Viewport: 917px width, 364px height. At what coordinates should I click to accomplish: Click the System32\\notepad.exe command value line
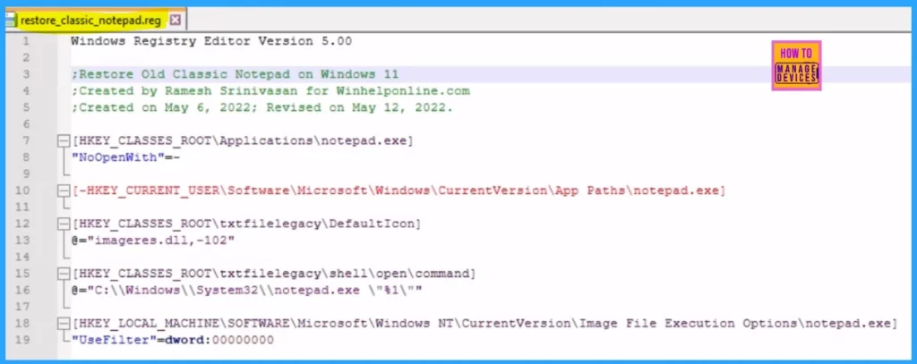[x=246, y=290]
